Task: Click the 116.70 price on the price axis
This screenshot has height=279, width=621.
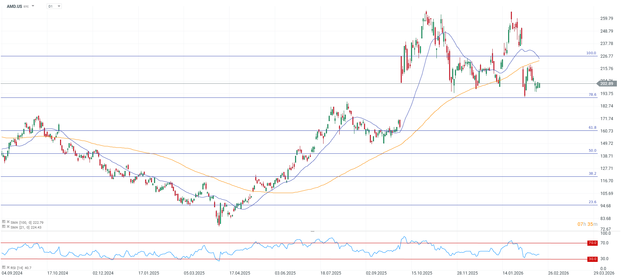Action: (607, 181)
